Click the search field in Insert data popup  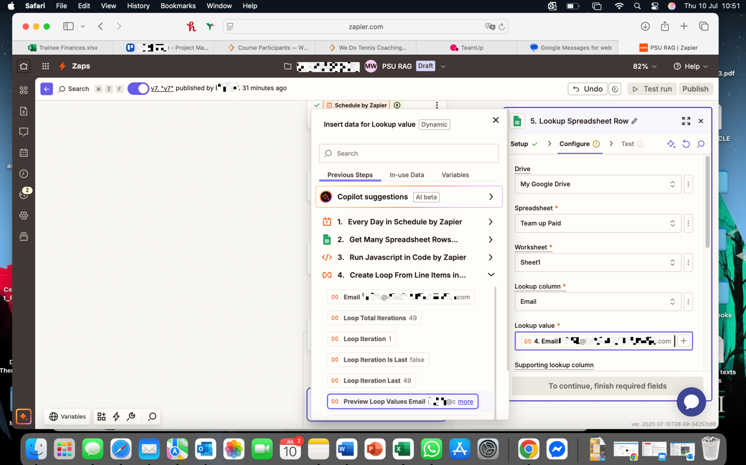pyautogui.click(x=409, y=153)
